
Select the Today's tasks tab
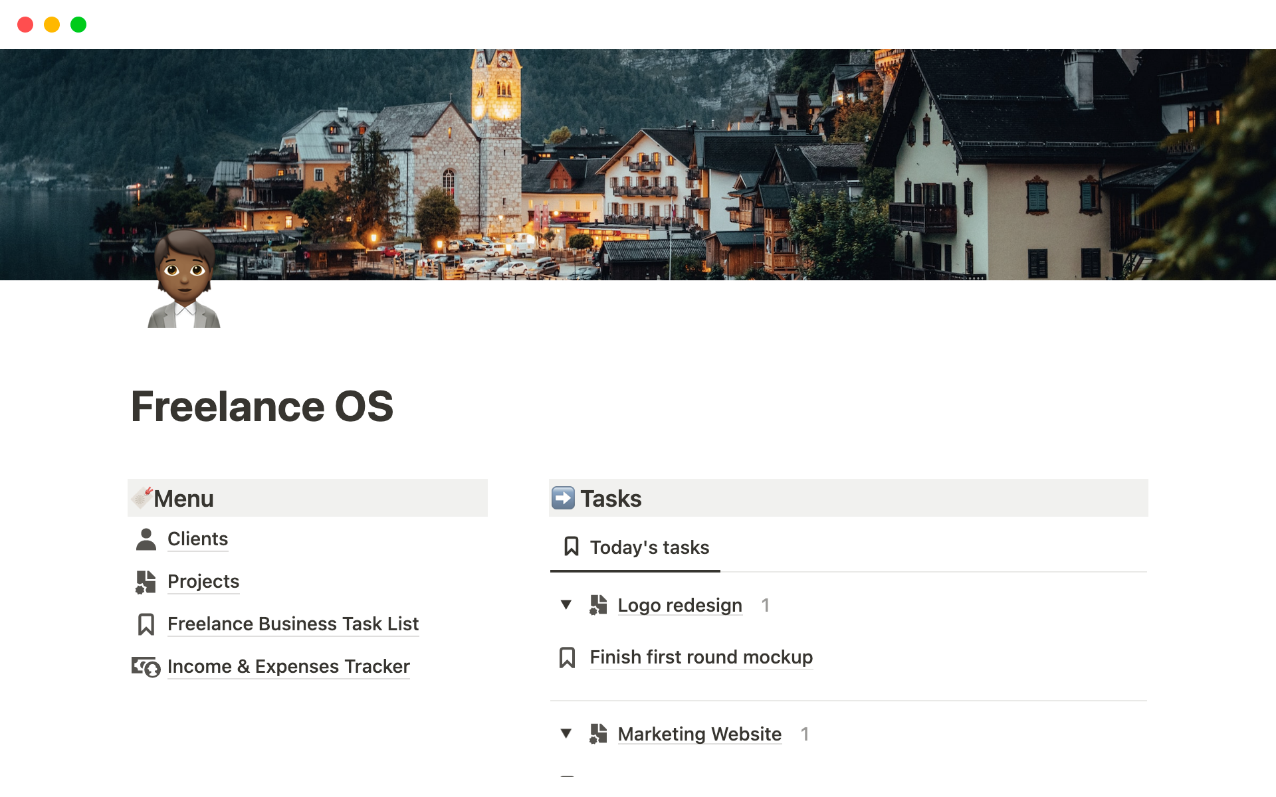pos(636,547)
